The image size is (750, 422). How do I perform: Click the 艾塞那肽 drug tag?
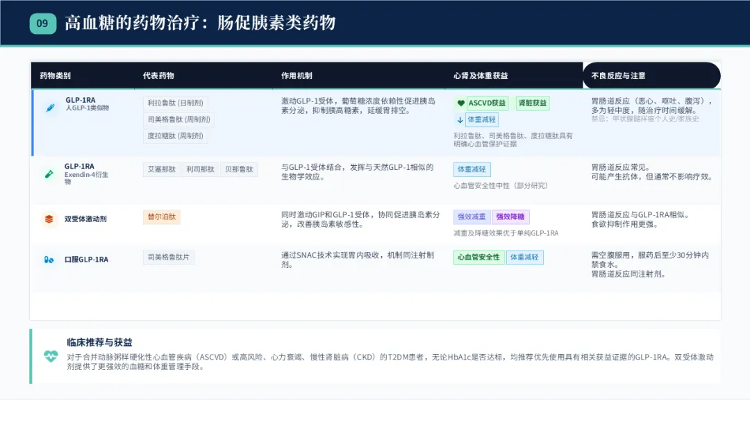pos(162,169)
